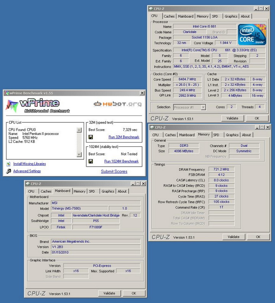Click Run 32M Benchmark link
The image size is (275, 303).
pyautogui.click(x=124, y=137)
